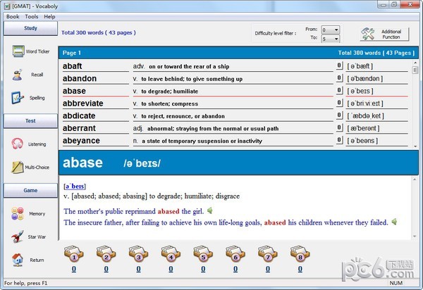Expand the From difficulty level dropdown
423x290 pixels.
click(336, 30)
